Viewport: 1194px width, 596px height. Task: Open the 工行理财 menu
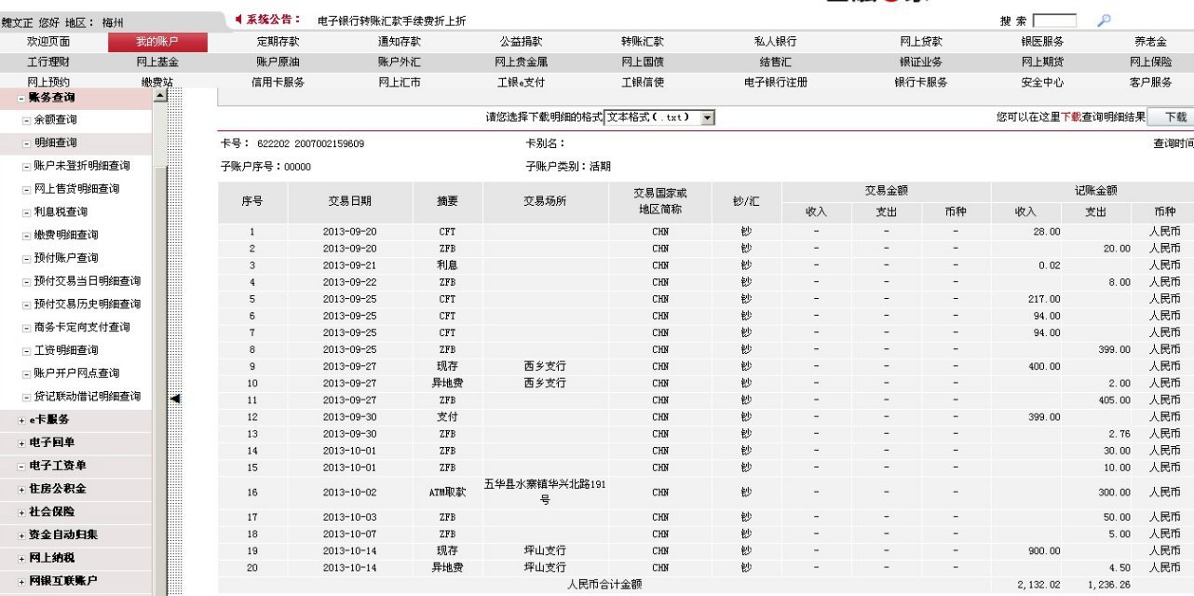[48, 62]
